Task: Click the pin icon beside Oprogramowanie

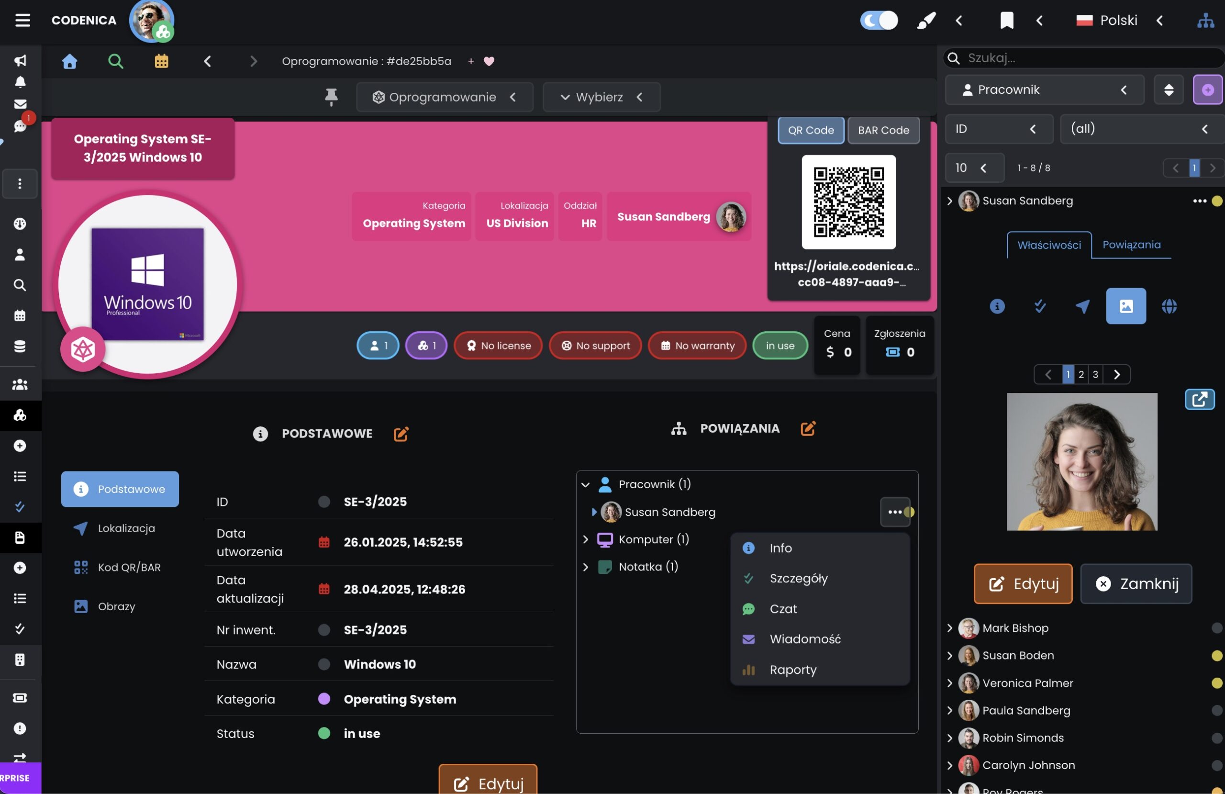Action: tap(331, 97)
